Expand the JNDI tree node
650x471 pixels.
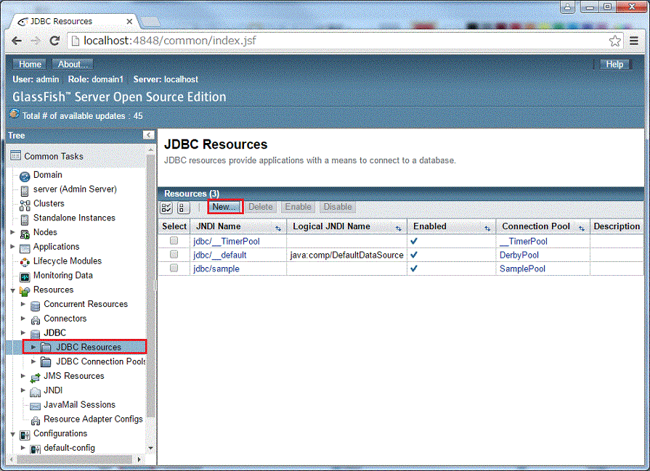(23, 390)
